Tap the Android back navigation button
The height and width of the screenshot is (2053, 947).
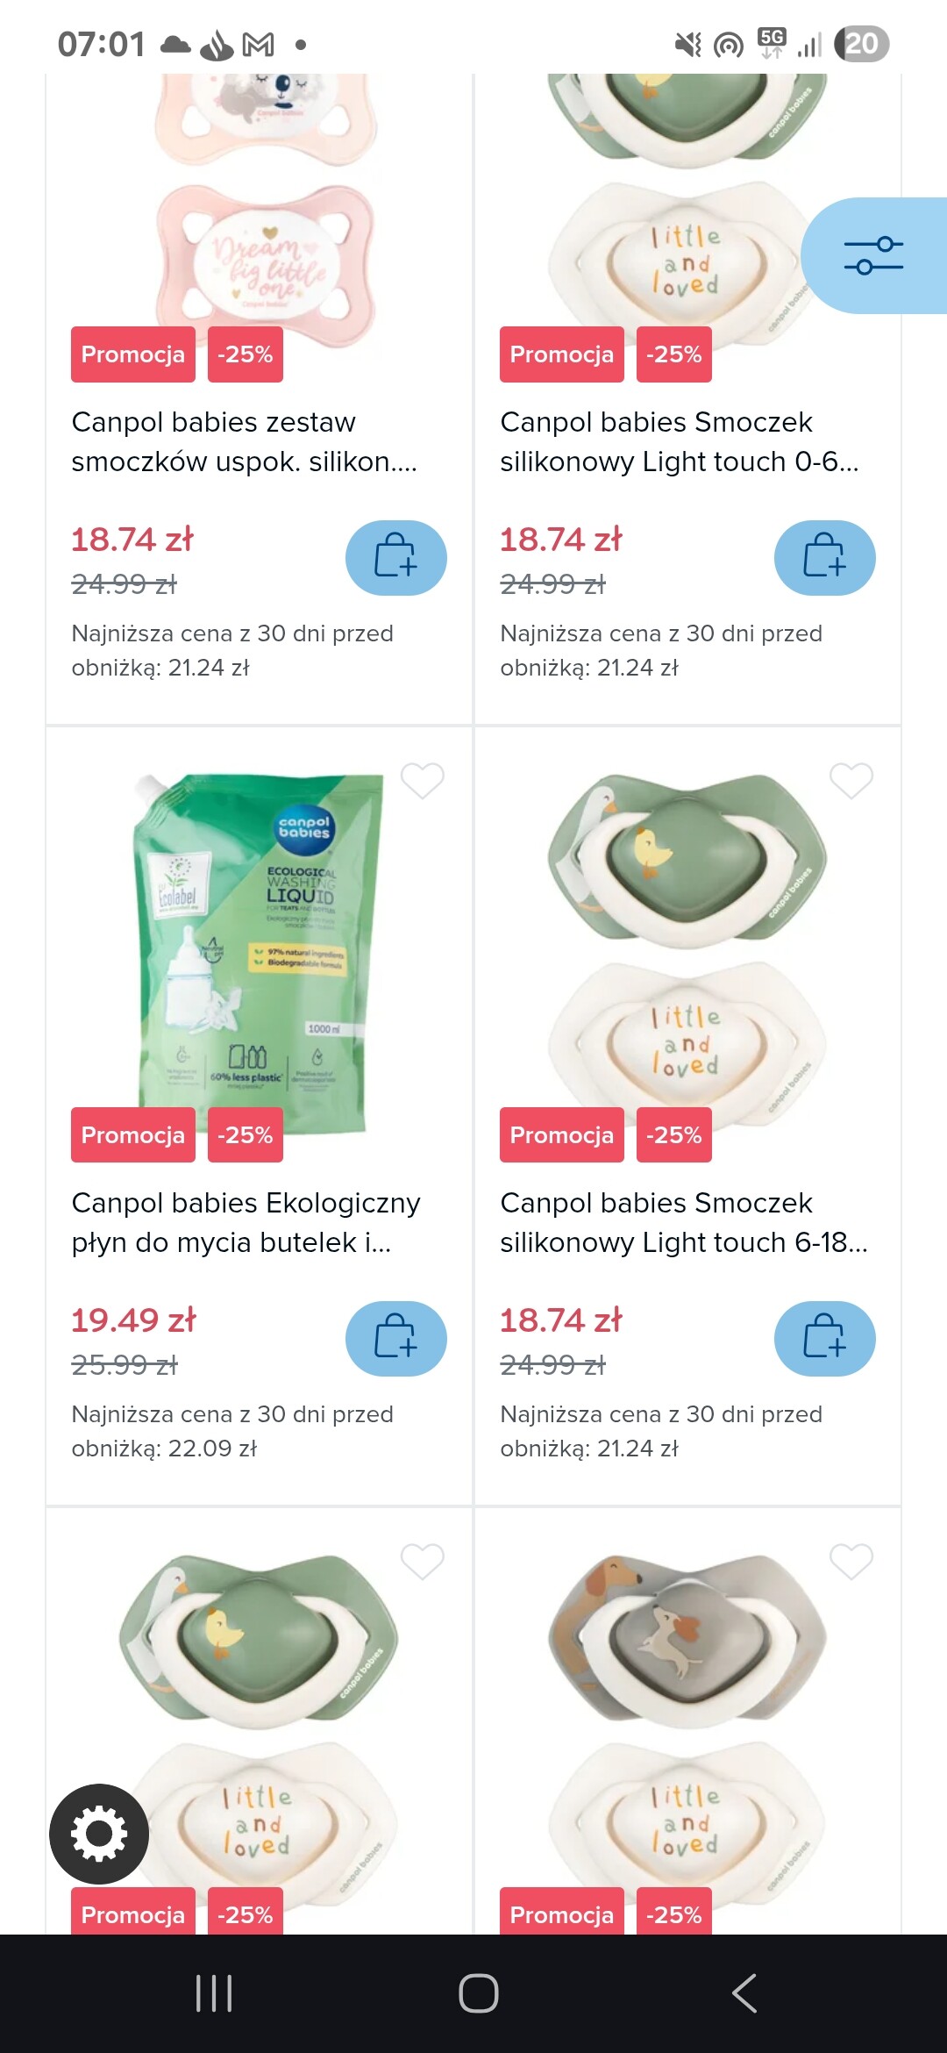[744, 1993]
